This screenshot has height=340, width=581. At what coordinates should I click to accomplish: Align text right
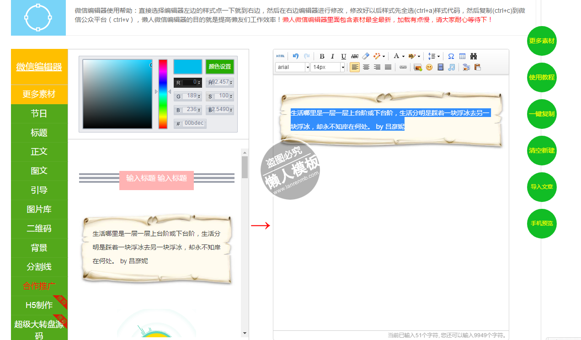pyautogui.click(x=377, y=67)
